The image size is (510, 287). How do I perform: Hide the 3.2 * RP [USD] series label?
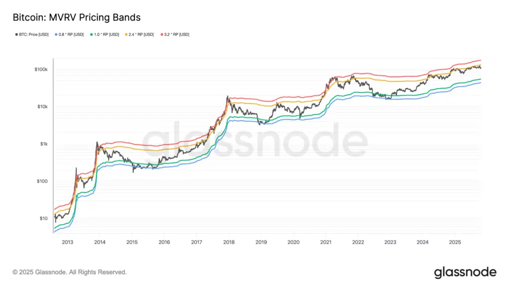[176, 34]
